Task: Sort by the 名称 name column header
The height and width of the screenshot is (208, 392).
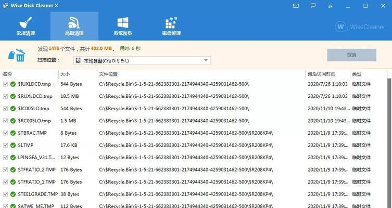Action: point(7,74)
